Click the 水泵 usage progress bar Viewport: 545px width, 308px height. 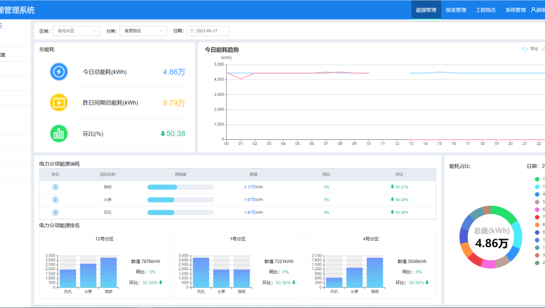tap(180, 200)
